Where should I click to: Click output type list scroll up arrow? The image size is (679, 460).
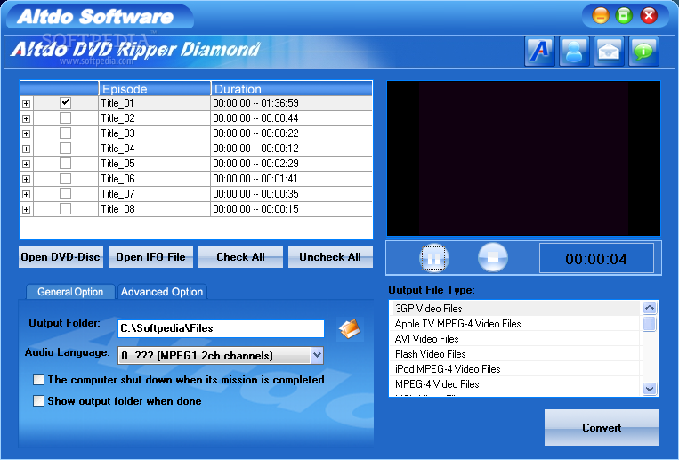click(649, 308)
